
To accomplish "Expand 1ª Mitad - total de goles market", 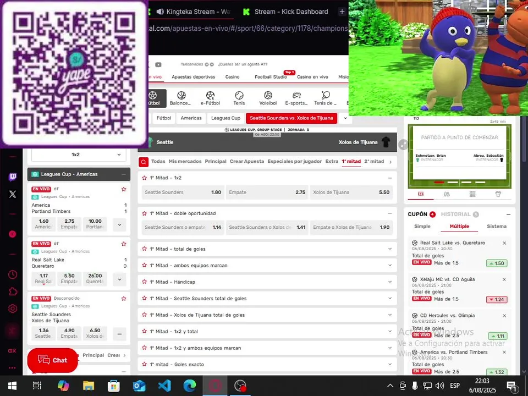I will coord(390,249).
